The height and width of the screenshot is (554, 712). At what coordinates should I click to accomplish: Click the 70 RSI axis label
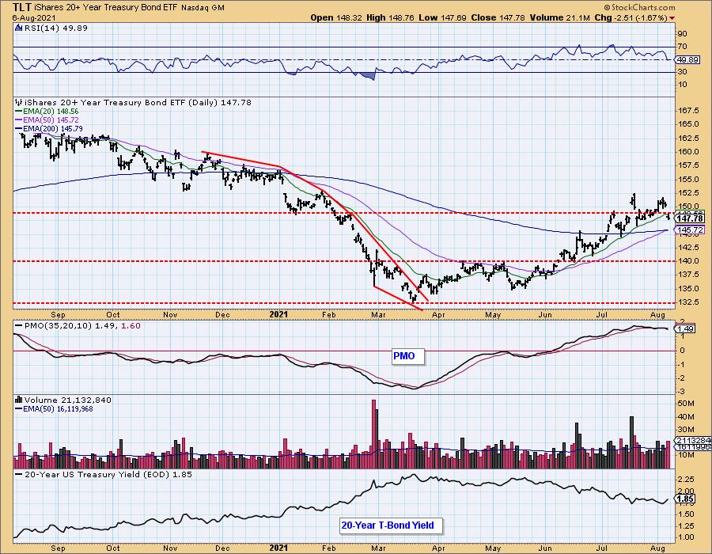[683, 47]
